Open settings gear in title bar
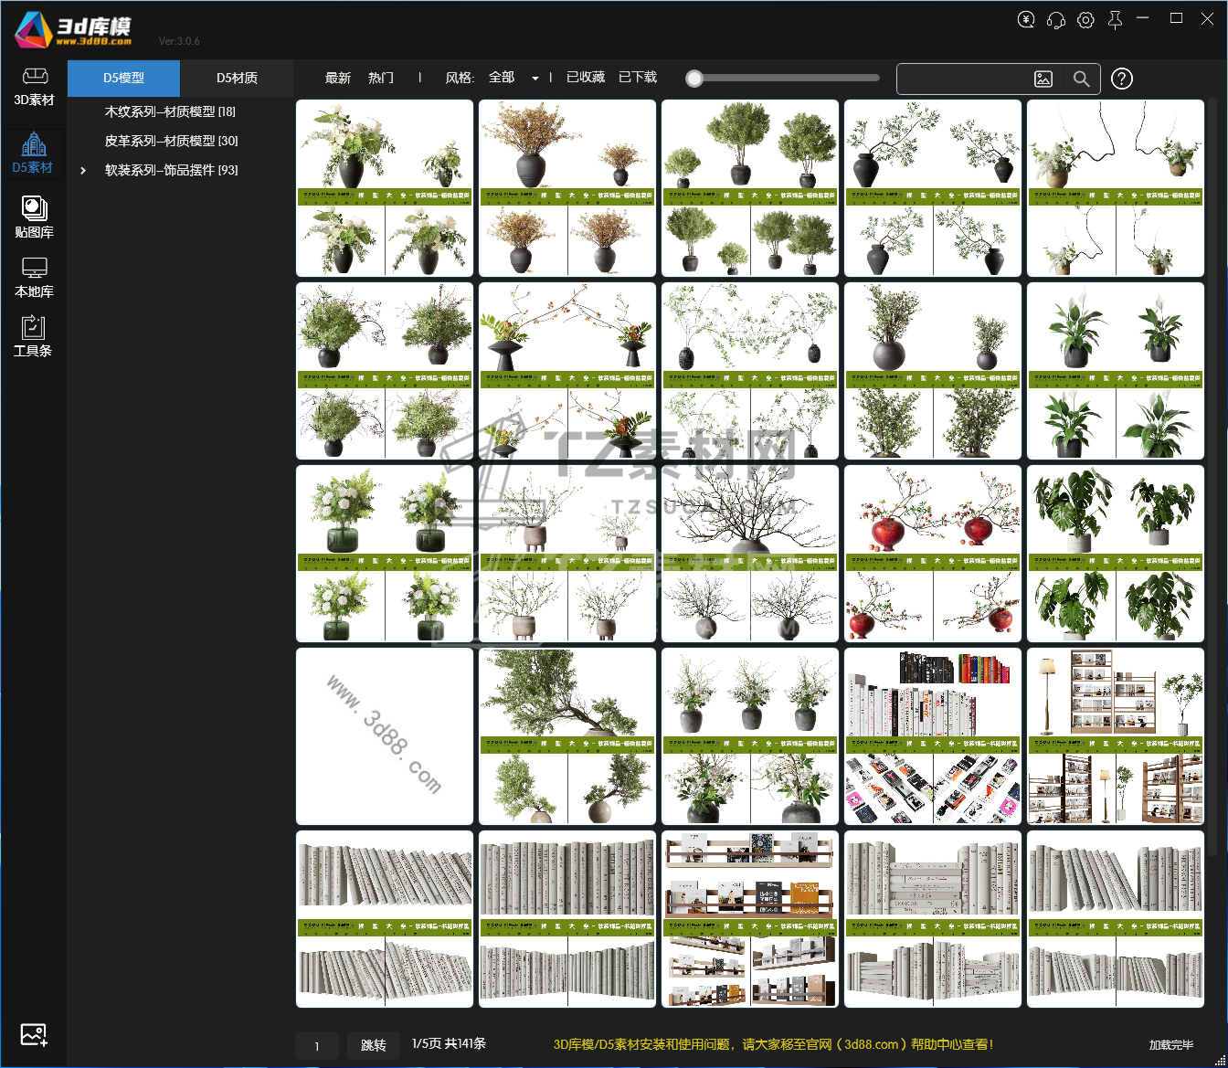Screen dimensions: 1228x1068 pyautogui.click(x=1085, y=19)
